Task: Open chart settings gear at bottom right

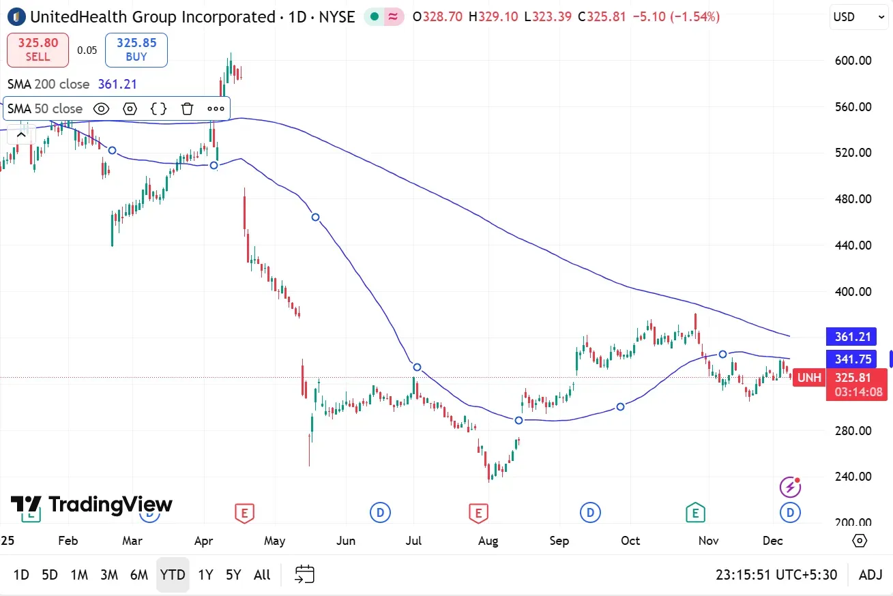Action: point(860,541)
